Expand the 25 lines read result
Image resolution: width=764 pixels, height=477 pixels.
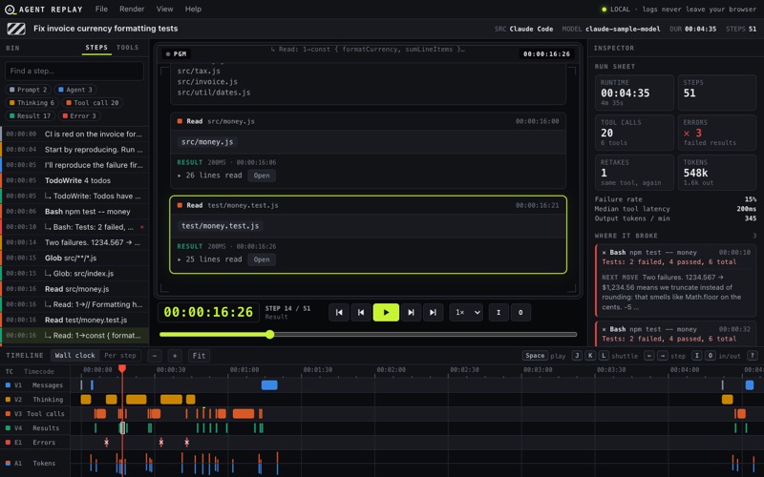click(x=209, y=259)
